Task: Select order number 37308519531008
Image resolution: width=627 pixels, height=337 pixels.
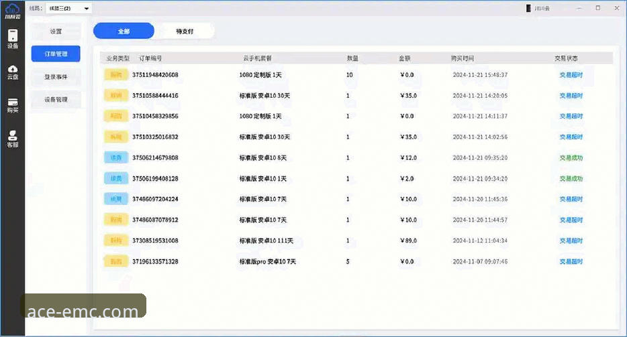Action: click(155, 241)
